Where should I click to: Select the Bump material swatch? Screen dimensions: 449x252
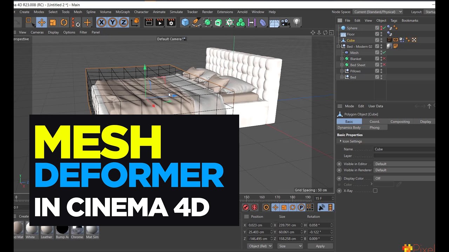(62, 229)
